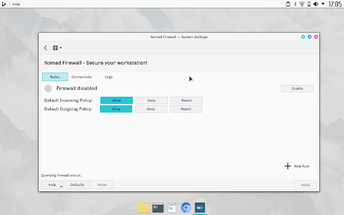The image size is (344, 215).
Task: Click the Enable firewall button
Action: [x=297, y=88]
